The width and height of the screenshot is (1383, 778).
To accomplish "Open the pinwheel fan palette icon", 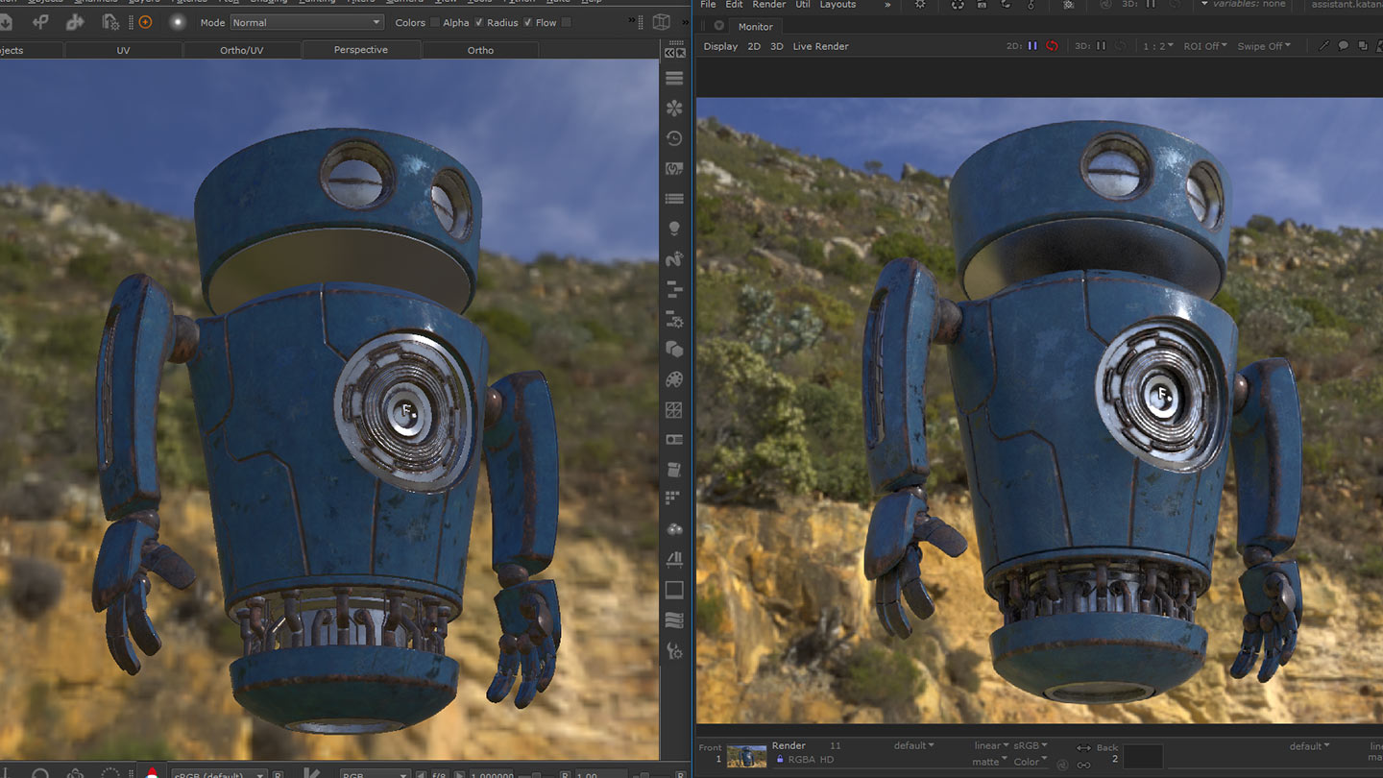I will pyautogui.click(x=674, y=109).
